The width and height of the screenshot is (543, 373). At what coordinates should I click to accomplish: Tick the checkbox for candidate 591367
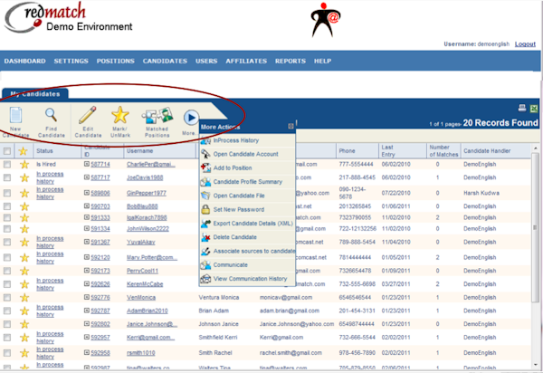click(x=7, y=242)
